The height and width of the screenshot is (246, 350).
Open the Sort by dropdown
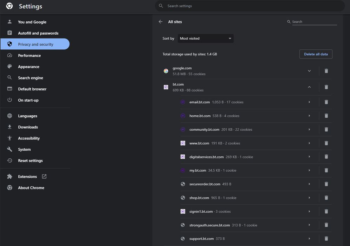tap(206, 38)
